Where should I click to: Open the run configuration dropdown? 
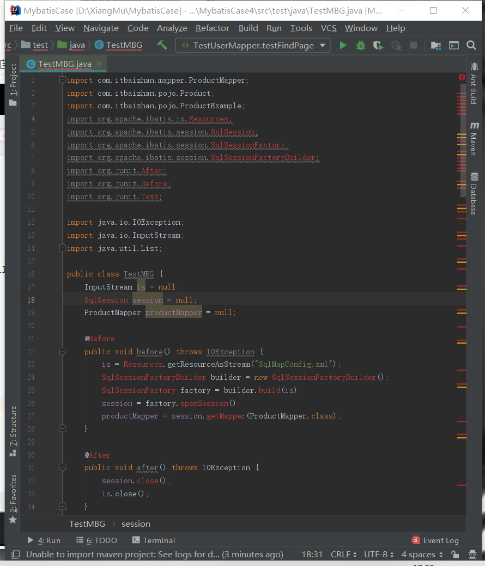pyautogui.click(x=252, y=45)
